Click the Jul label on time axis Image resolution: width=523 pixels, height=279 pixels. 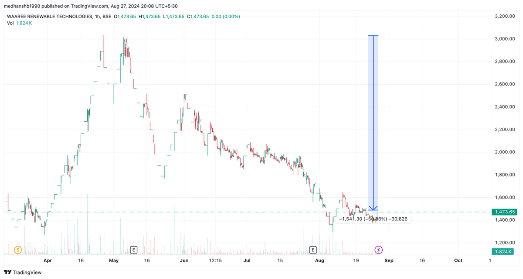coord(247,260)
